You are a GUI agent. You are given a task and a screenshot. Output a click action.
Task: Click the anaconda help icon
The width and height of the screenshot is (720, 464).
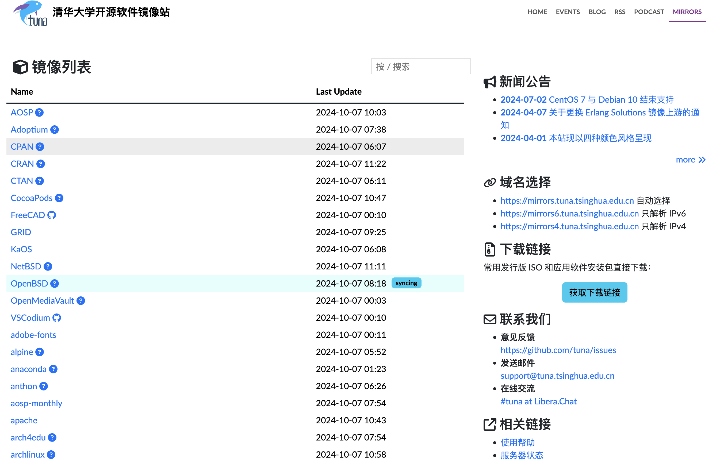click(53, 369)
